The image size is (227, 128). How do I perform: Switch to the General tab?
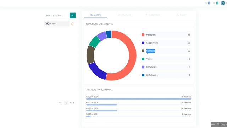click(x=96, y=15)
